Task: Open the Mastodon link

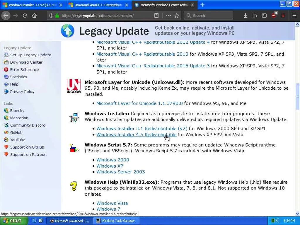Action: click(x=19, y=118)
